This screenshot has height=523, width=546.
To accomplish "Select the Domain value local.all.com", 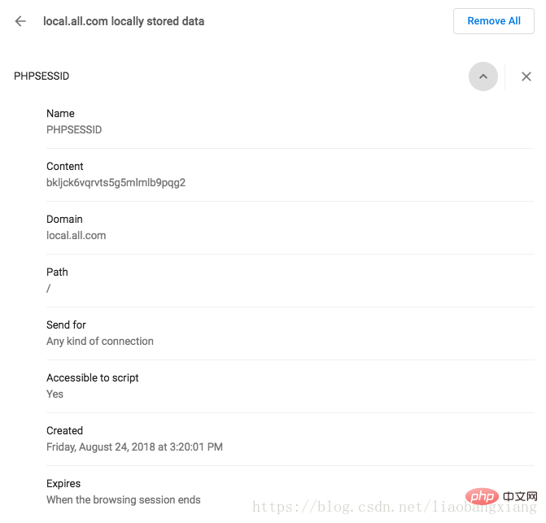I will (76, 235).
